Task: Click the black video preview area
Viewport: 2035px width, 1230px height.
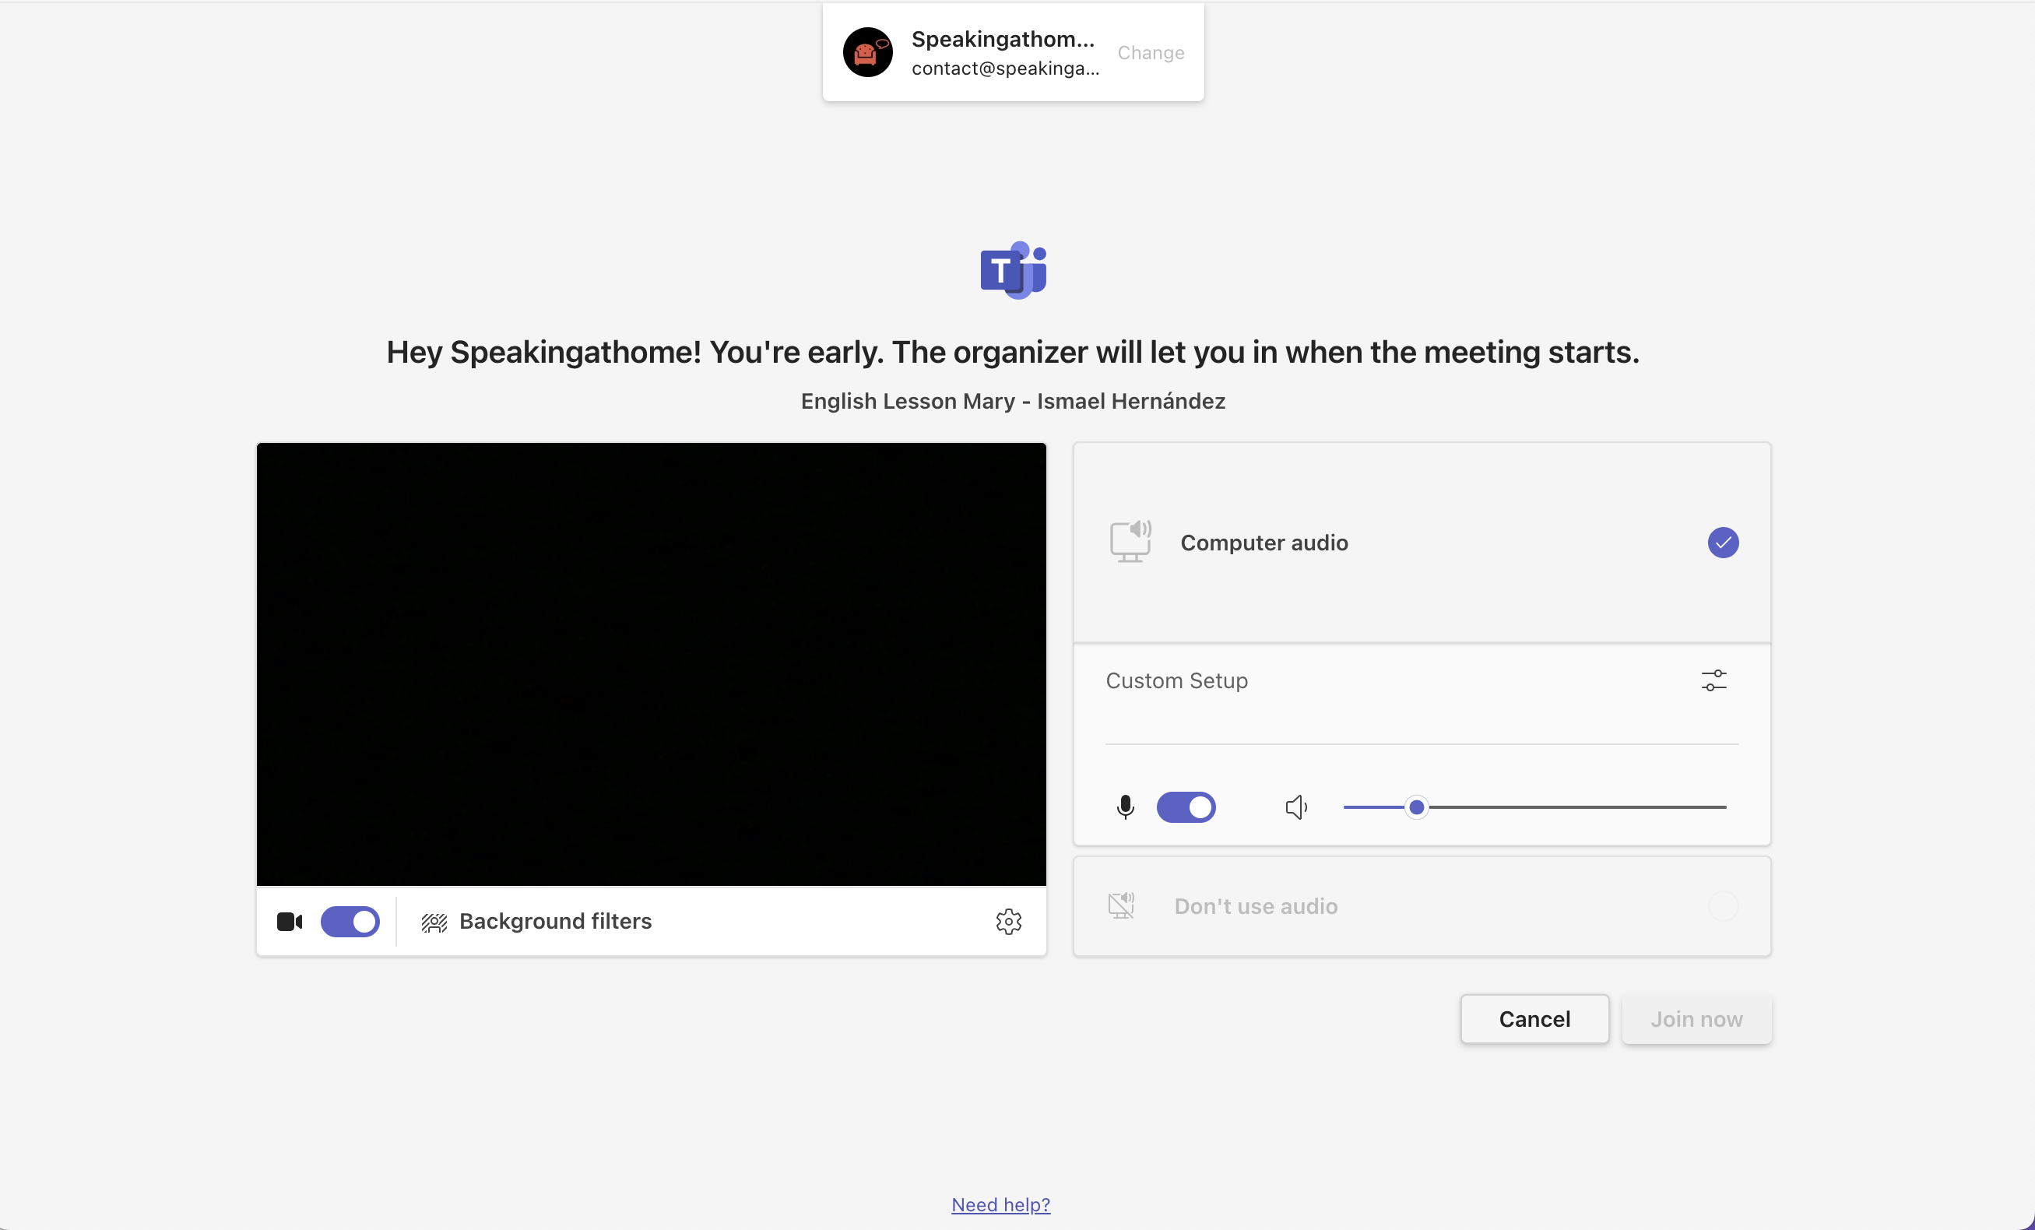Action: [651, 661]
